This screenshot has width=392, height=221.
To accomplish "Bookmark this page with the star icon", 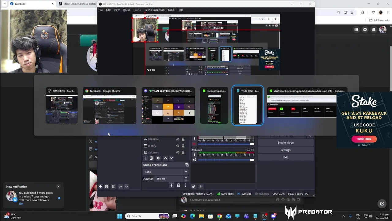I will coord(352,12).
